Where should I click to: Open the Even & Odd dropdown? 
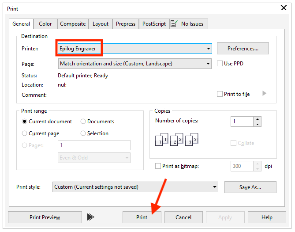click(94, 158)
